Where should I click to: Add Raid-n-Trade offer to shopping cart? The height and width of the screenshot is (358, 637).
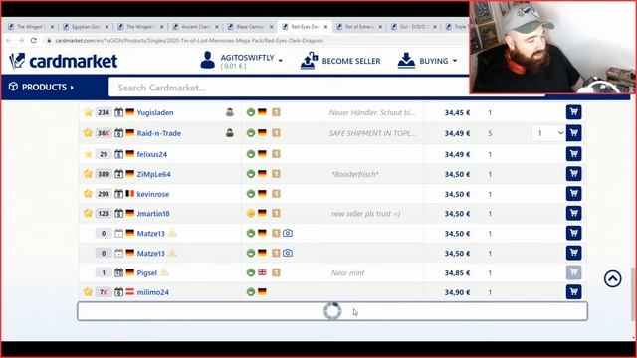[573, 133]
